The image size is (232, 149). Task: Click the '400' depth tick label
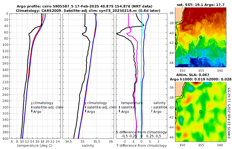tap(5, 138)
